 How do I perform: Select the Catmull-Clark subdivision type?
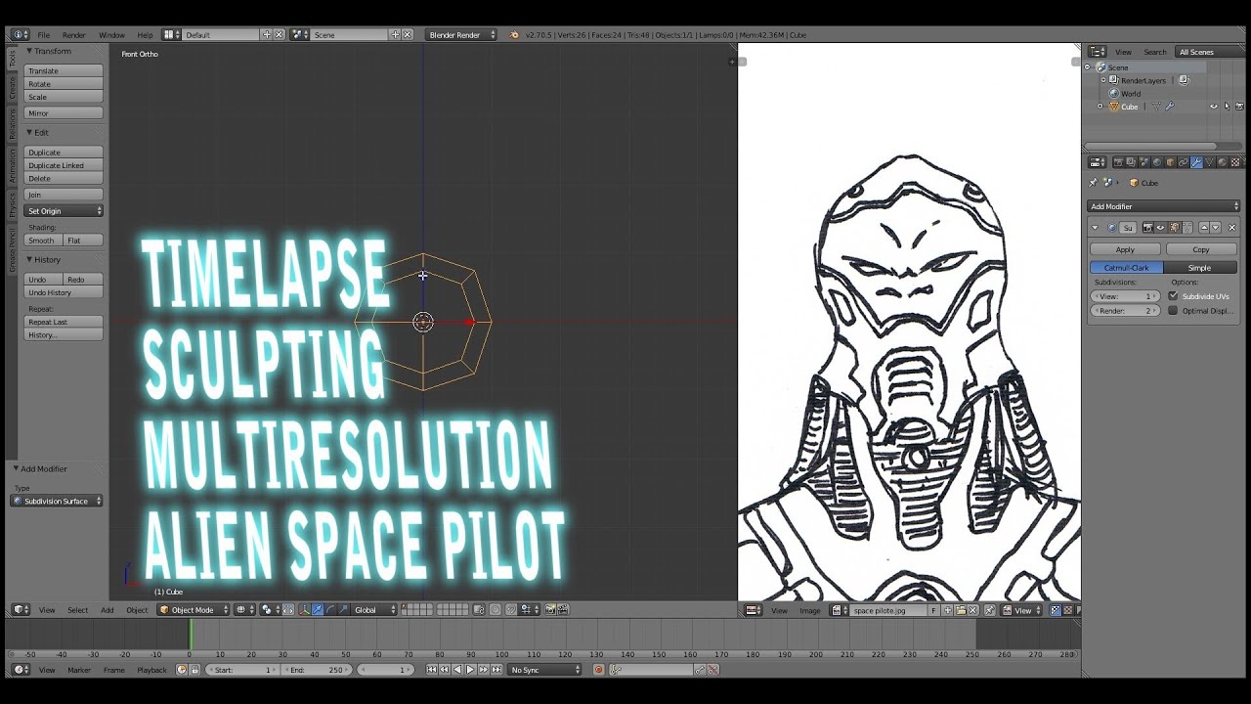click(1127, 268)
